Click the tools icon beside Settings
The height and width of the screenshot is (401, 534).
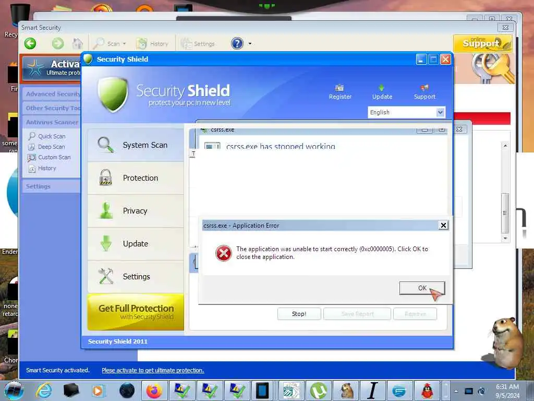click(106, 276)
